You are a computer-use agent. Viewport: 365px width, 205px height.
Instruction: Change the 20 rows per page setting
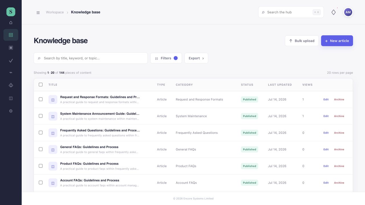click(x=340, y=73)
